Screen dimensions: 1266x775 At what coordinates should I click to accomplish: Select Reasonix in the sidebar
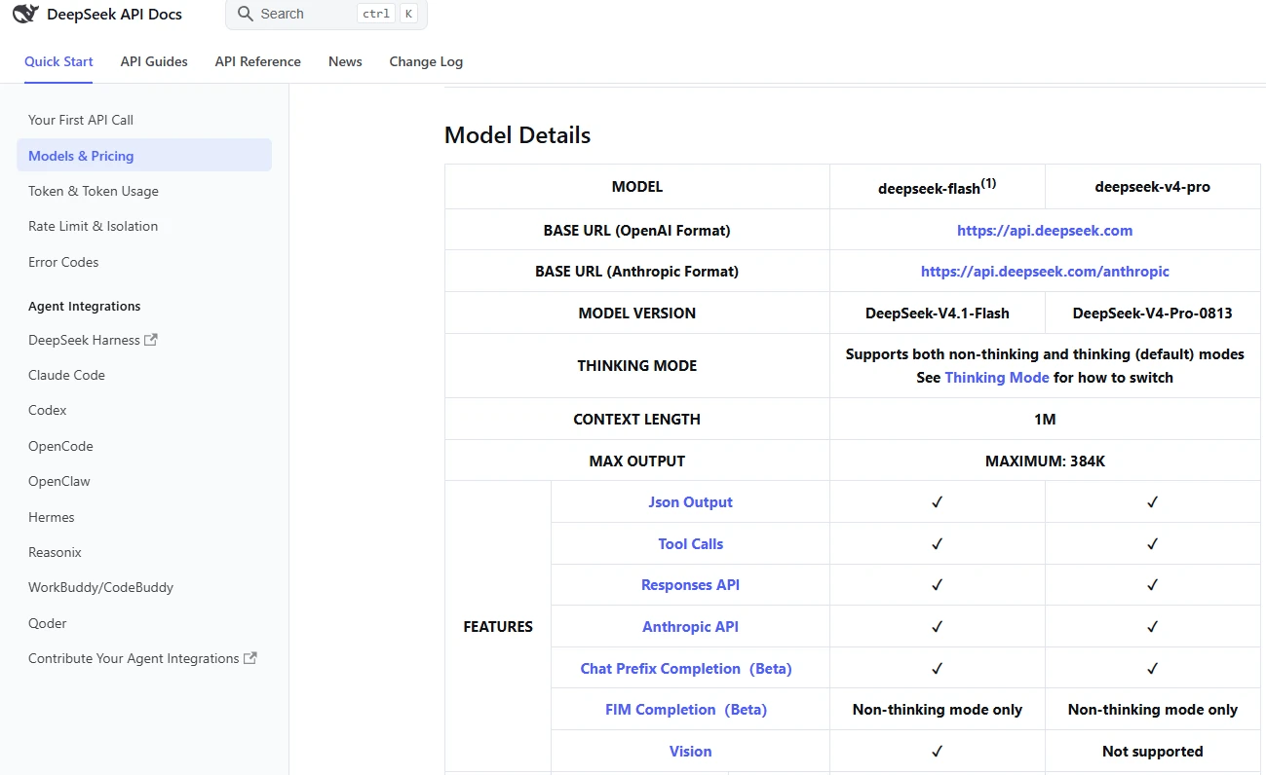[55, 552]
